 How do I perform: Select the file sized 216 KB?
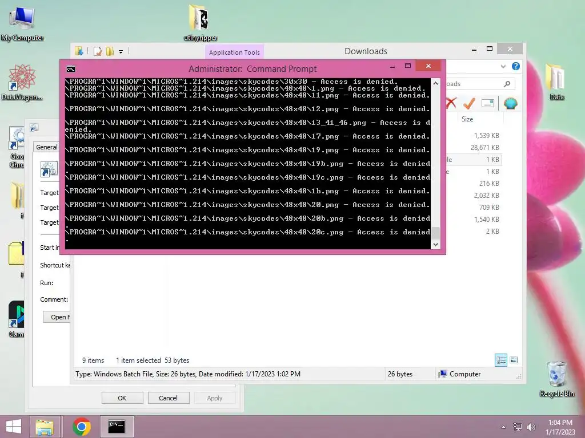[x=489, y=184]
